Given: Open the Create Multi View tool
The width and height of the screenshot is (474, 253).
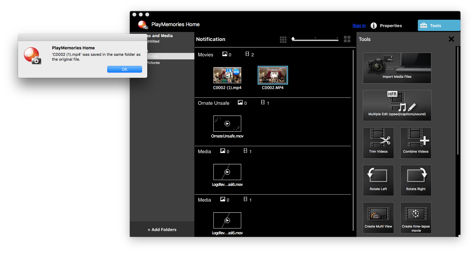Looking at the screenshot, I should [378, 218].
